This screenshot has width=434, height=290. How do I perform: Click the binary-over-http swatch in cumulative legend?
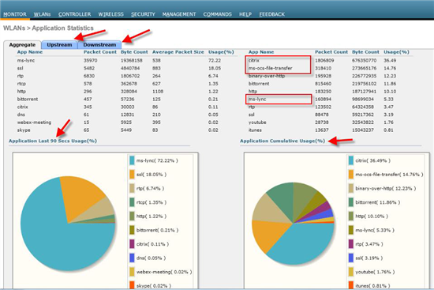[351, 188]
